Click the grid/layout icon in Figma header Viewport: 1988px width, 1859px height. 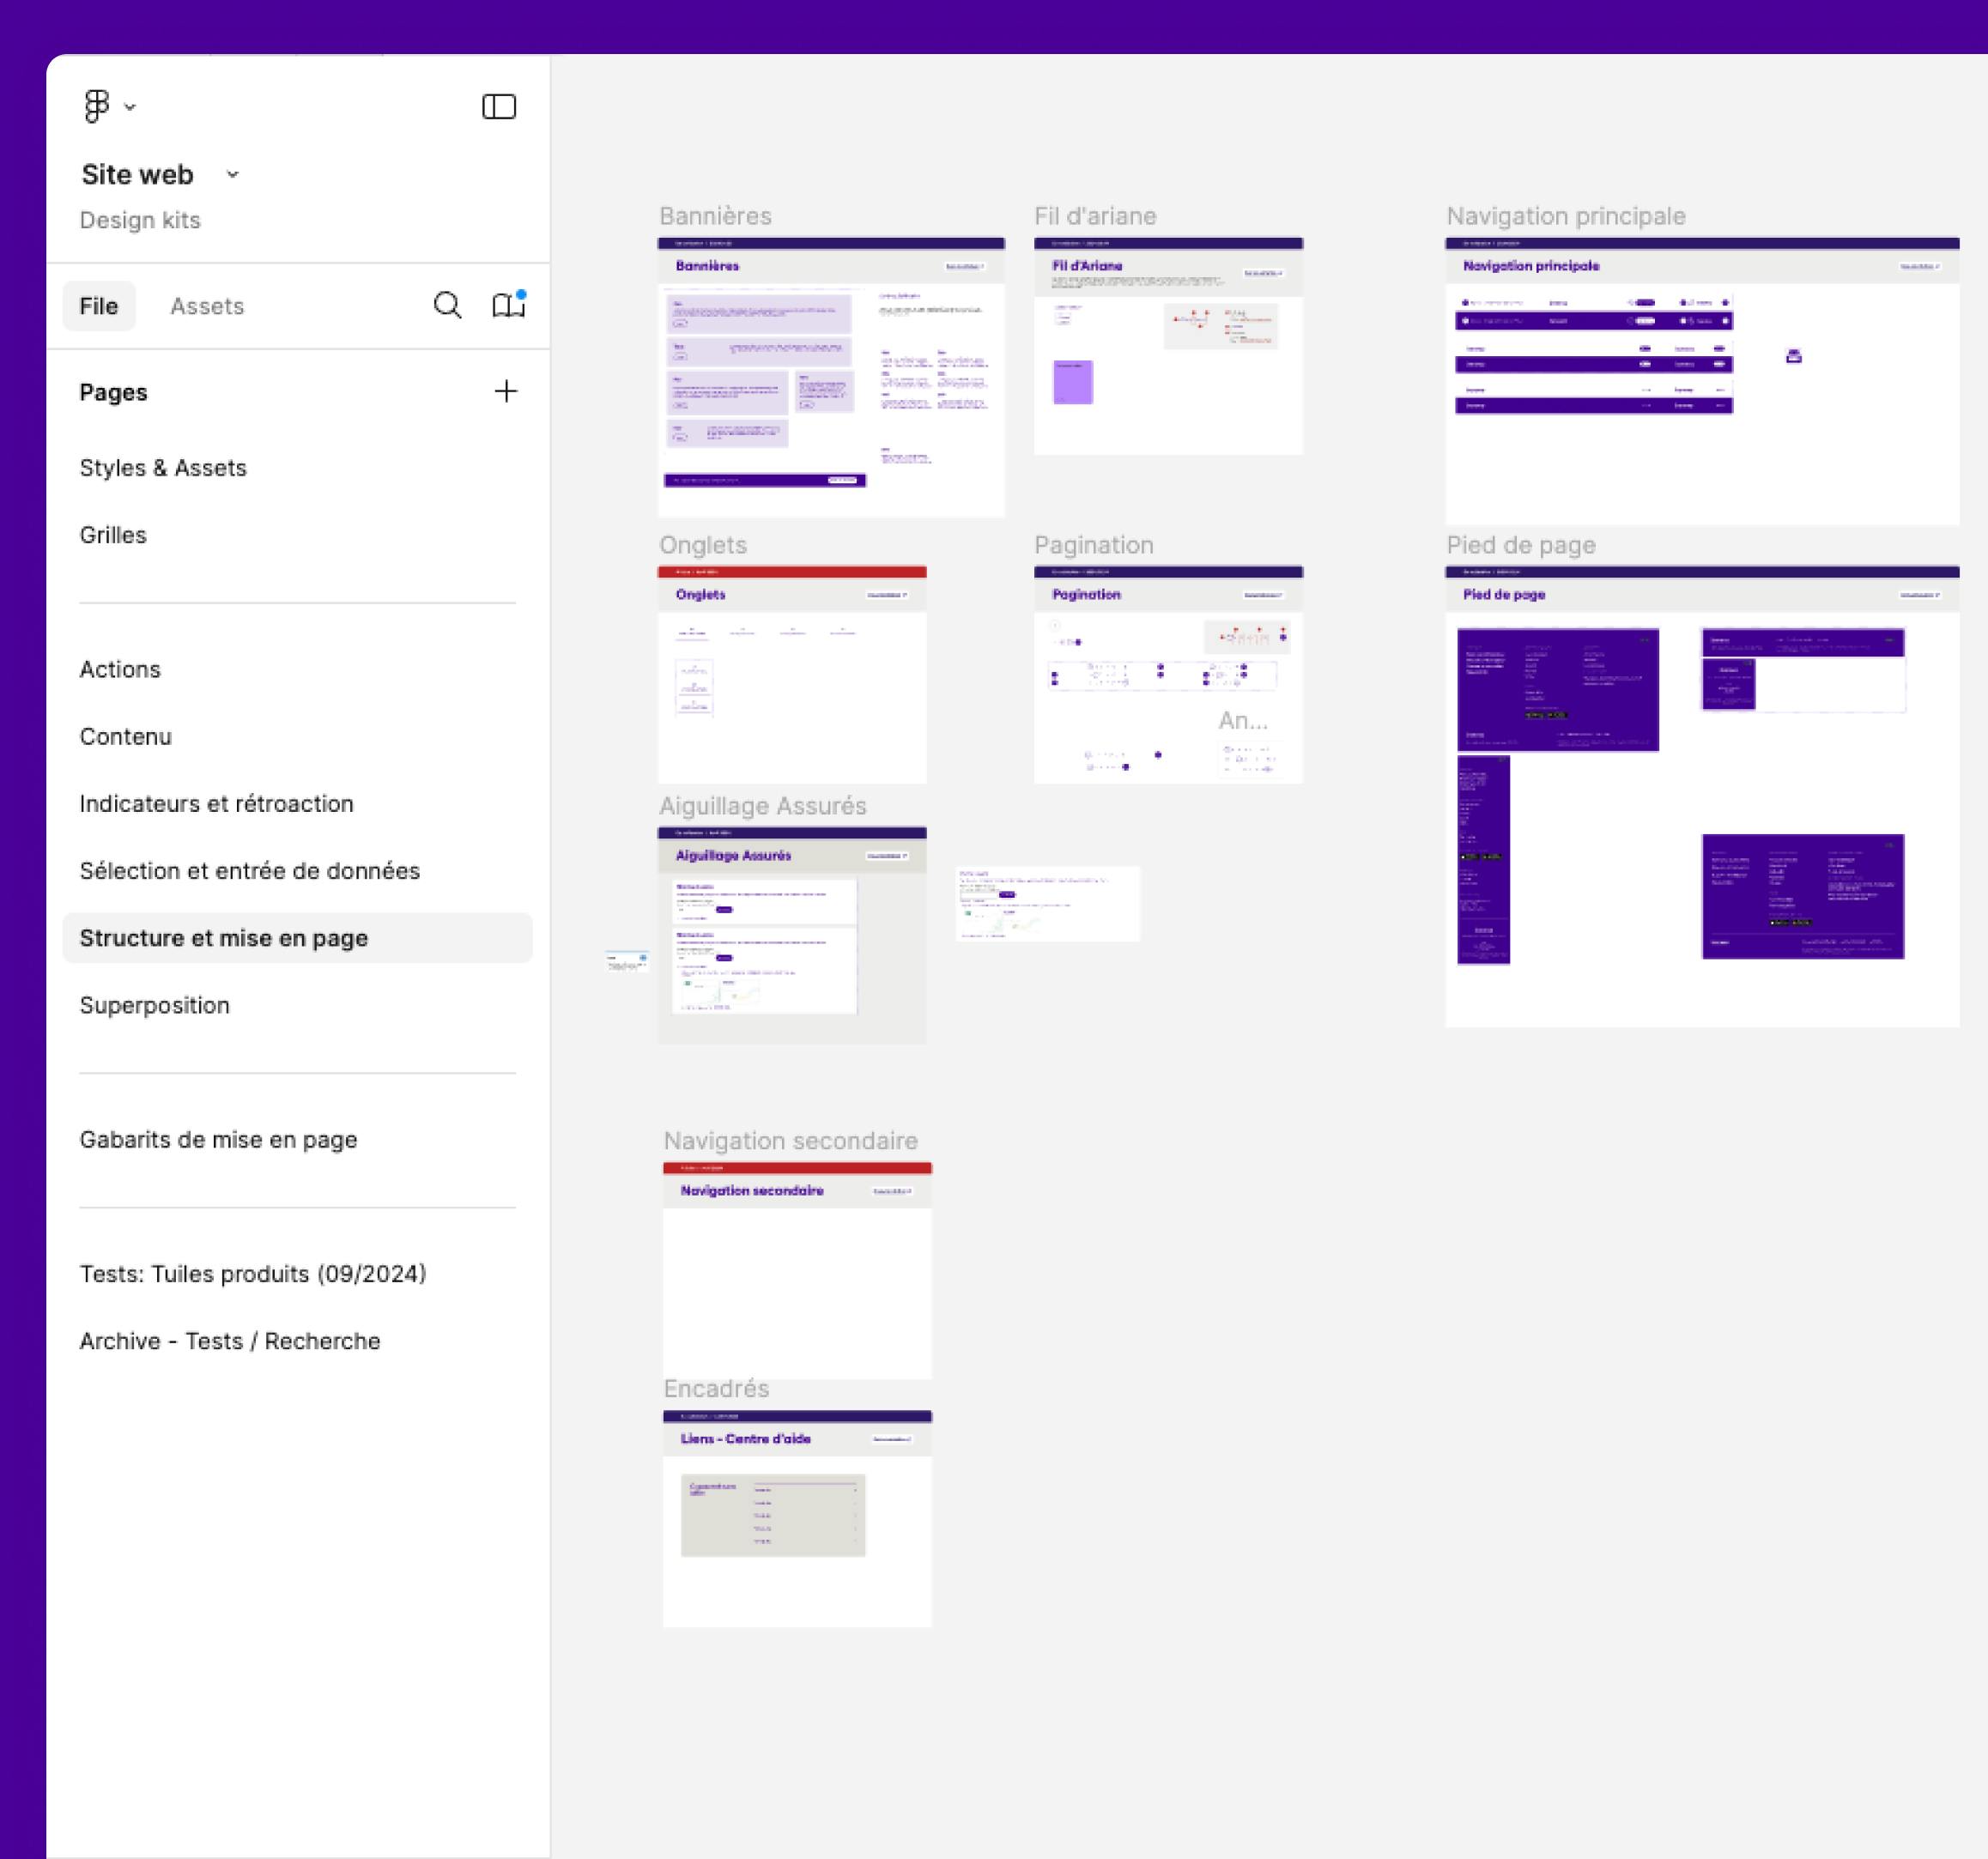[x=501, y=106]
